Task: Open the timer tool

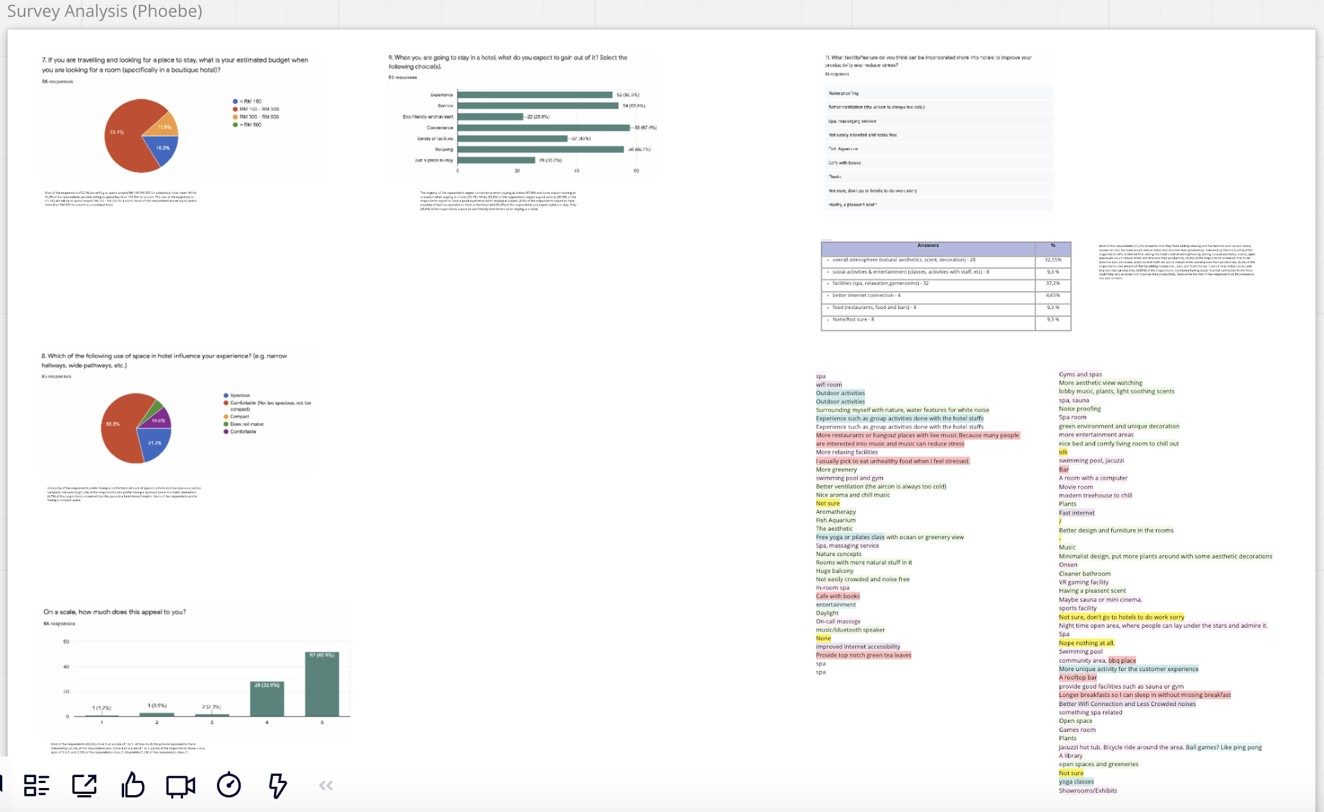Action: pos(229,785)
